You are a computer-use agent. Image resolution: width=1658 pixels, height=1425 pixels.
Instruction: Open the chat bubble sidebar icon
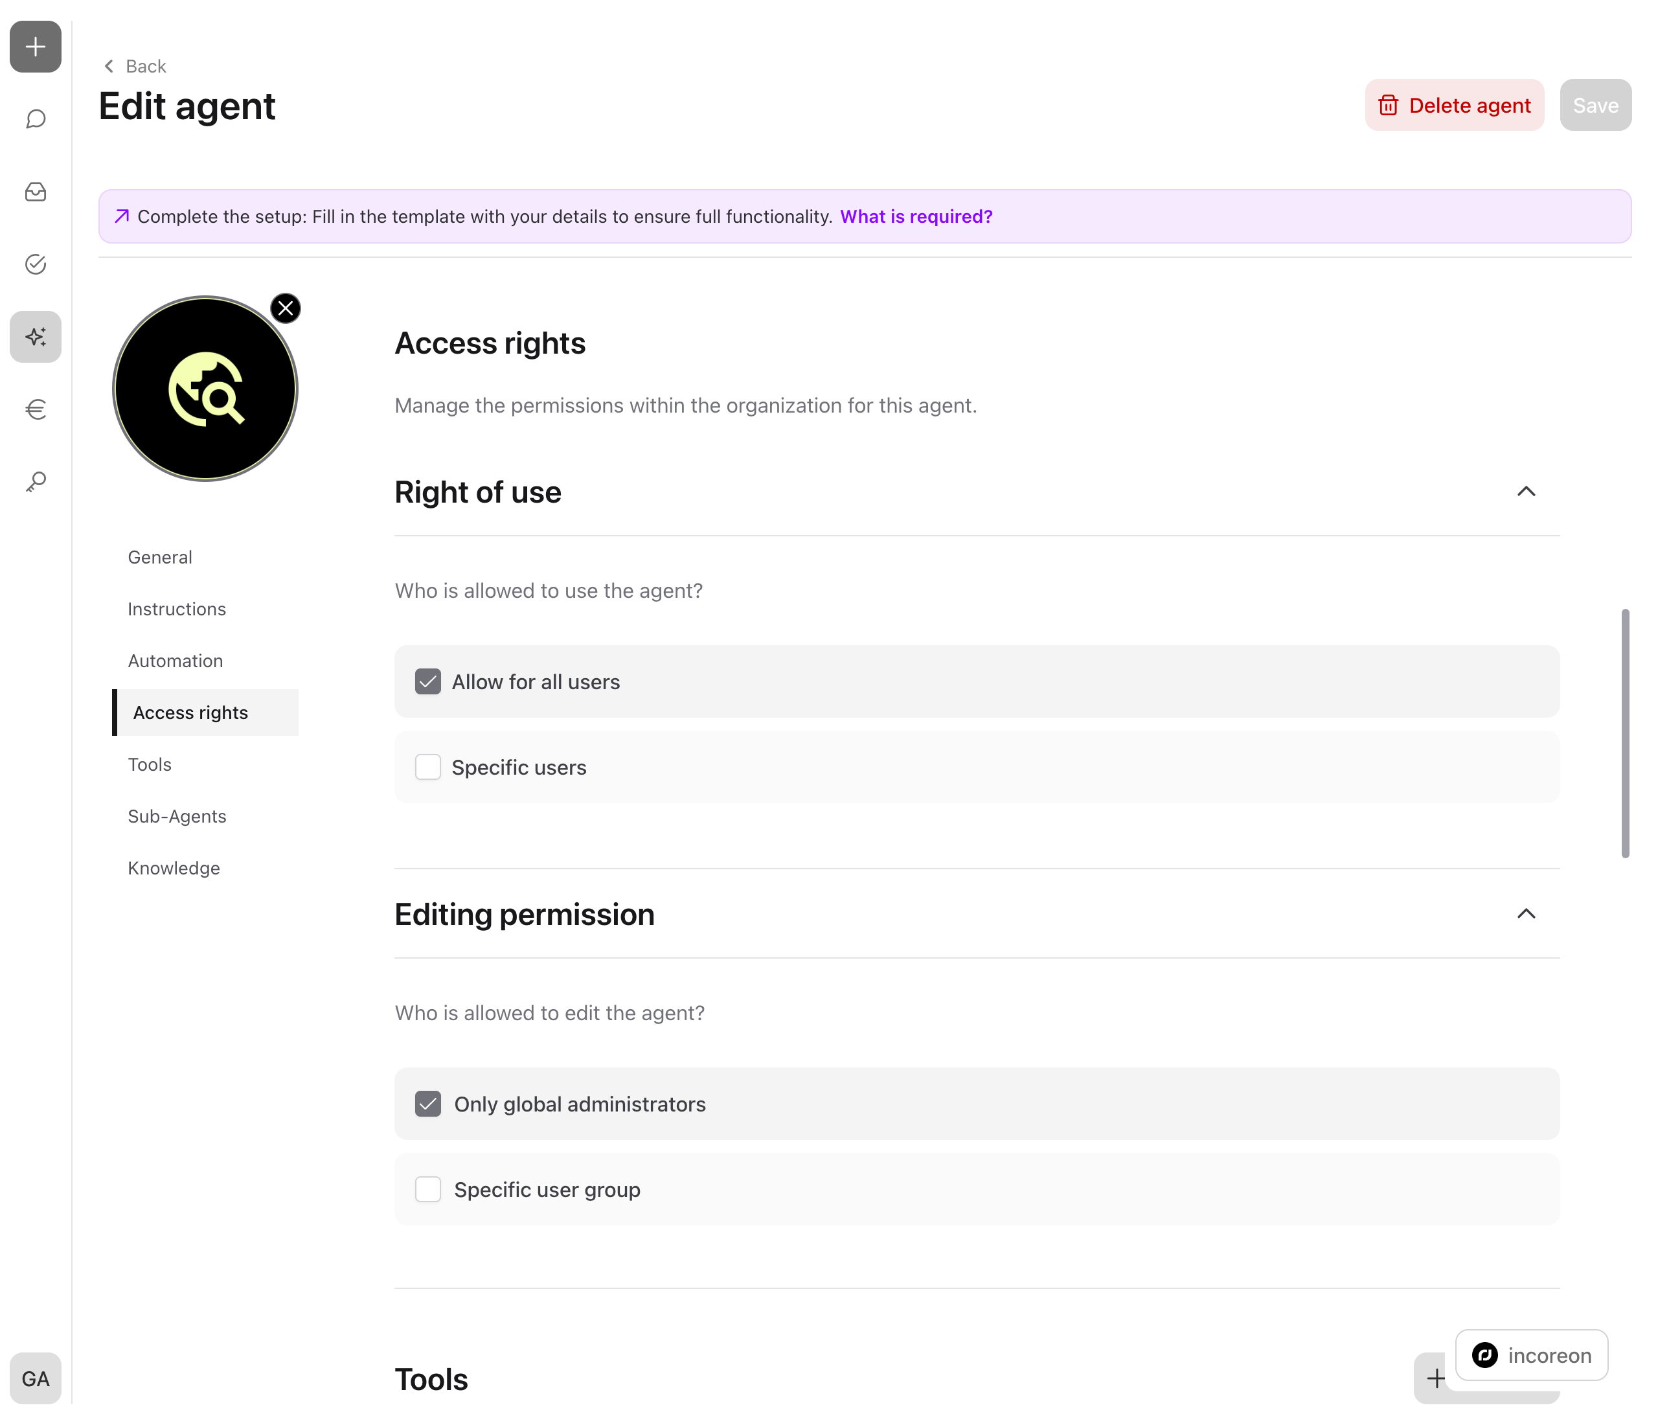(x=35, y=119)
